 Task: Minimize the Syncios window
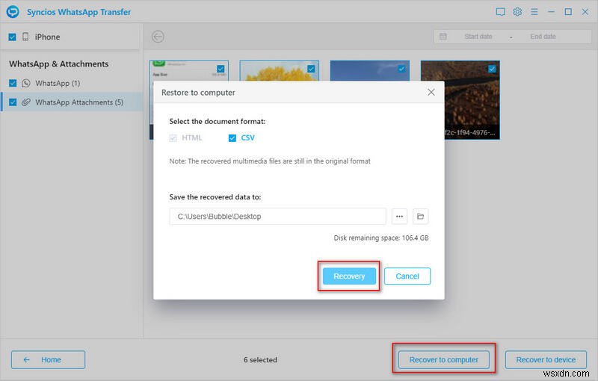point(551,12)
